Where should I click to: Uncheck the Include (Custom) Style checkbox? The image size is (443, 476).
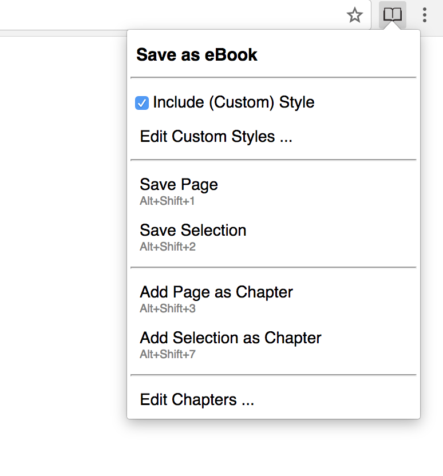coord(142,103)
